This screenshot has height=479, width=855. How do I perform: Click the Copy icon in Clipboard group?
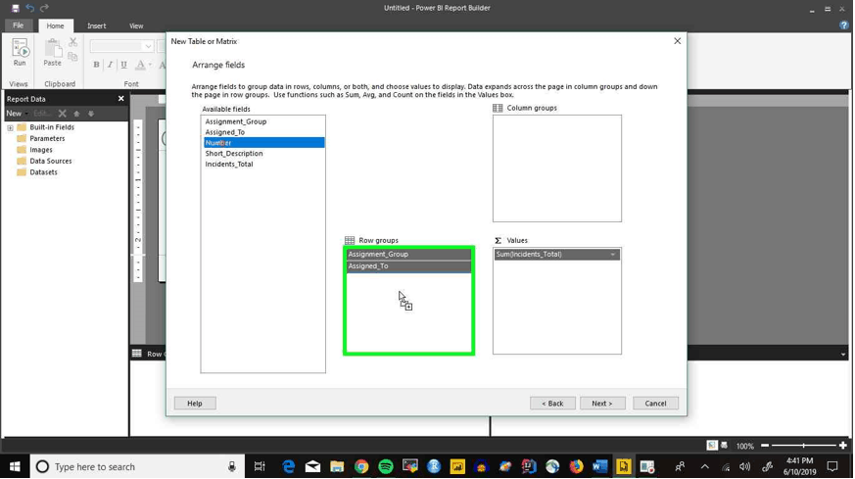pyautogui.click(x=73, y=57)
